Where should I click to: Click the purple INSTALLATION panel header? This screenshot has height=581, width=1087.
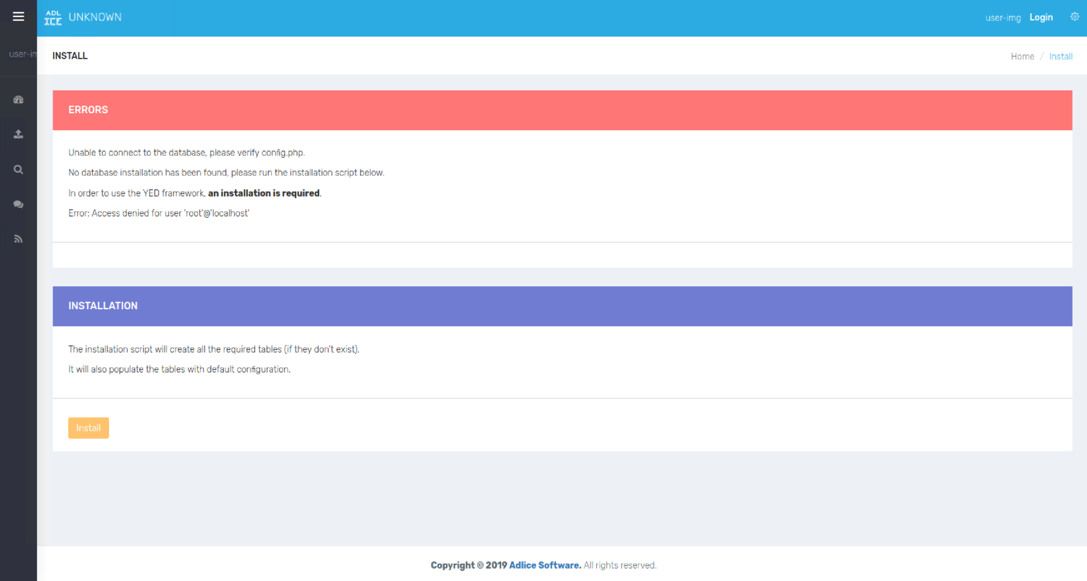(562, 306)
